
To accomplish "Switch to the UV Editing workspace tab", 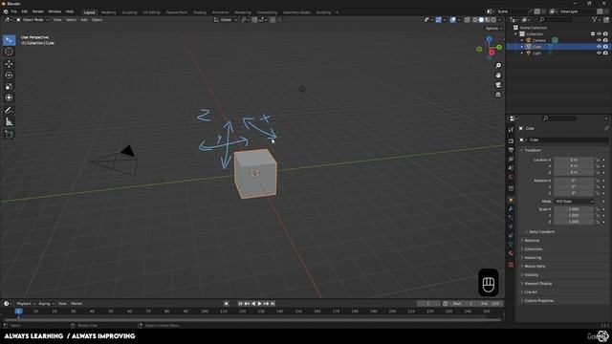I will tap(151, 12).
